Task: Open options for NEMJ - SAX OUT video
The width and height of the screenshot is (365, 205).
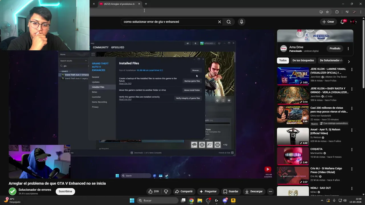Action: (x=352, y=188)
